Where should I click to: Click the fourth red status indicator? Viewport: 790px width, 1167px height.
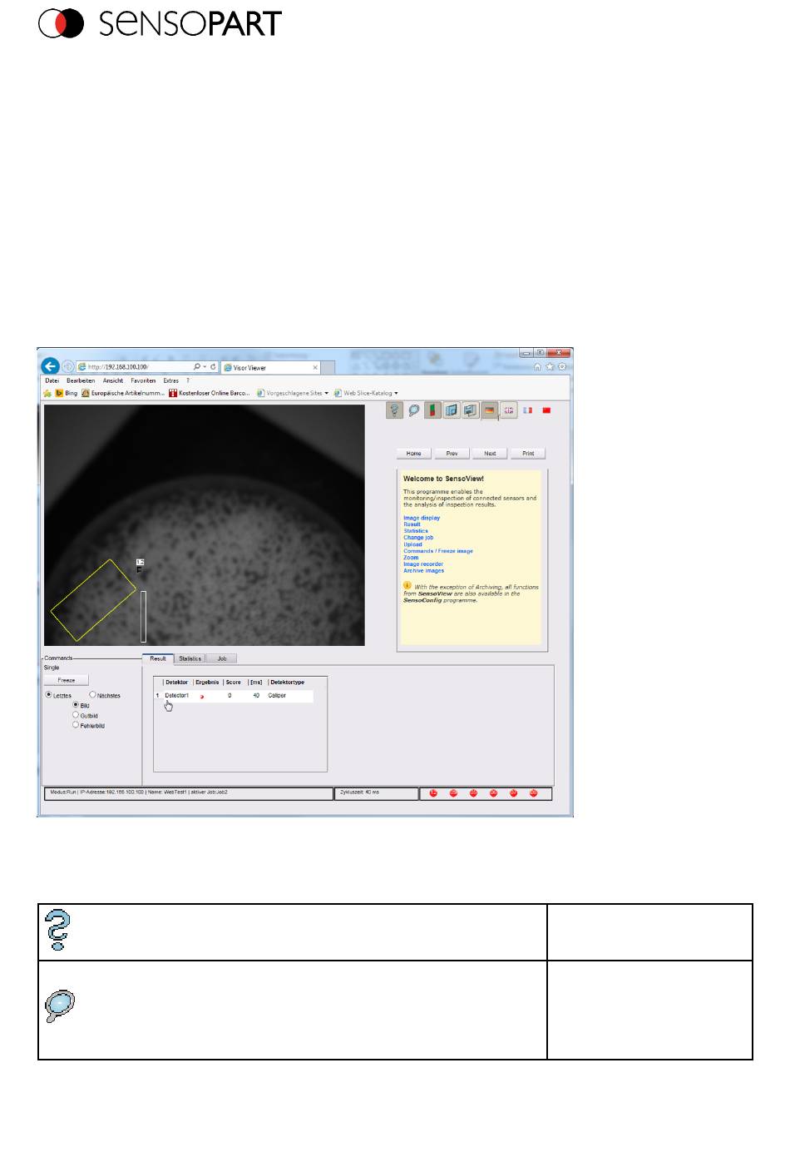(493, 793)
